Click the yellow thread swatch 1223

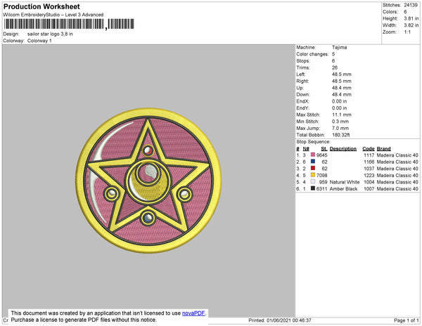click(313, 175)
